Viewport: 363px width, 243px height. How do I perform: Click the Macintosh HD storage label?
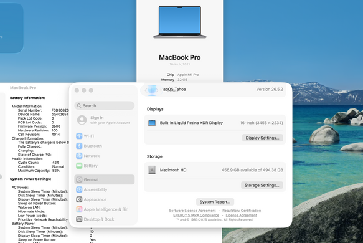click(x=173, y=170)
